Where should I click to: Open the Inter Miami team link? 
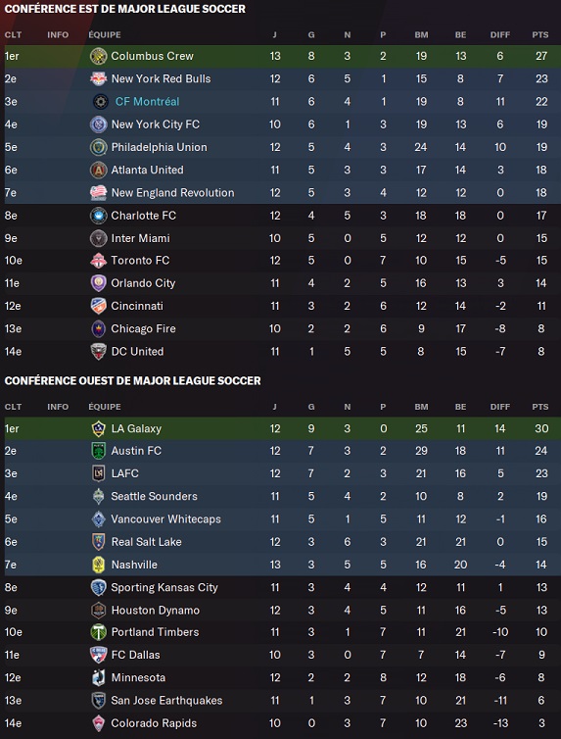click(140, 238)
